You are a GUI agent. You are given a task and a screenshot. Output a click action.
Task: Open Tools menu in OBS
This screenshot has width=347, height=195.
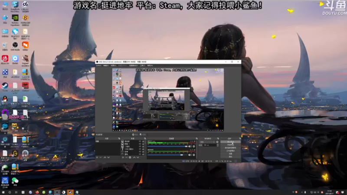pyautogui.click(x=142, y=65)
